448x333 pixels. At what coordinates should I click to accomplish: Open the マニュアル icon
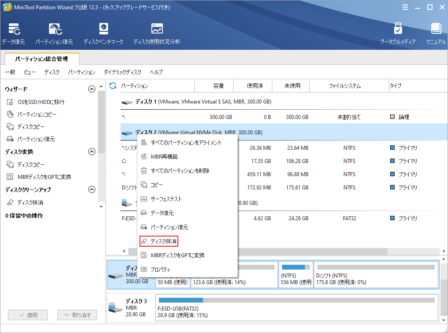pos(436,33)
